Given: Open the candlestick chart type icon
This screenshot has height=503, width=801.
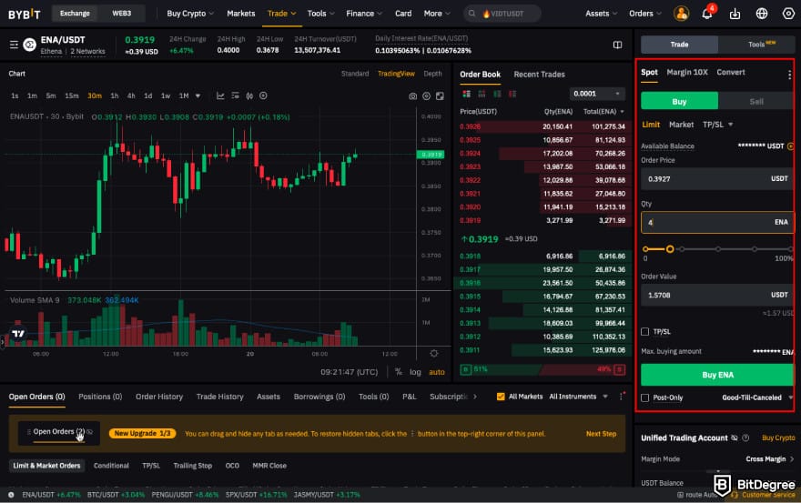Looking at the screenshot, I should (249, 96).
